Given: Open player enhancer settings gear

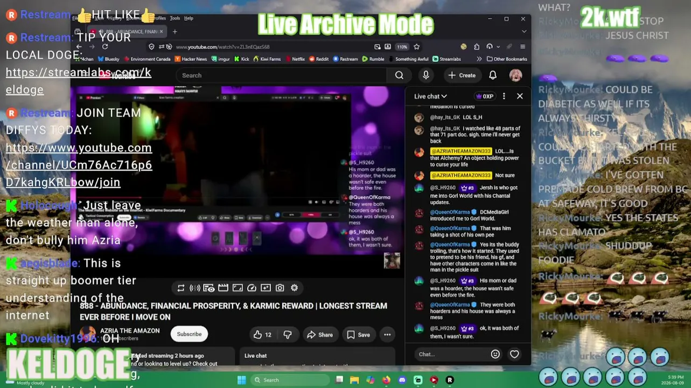Looking at the screenshot, I should [294, 288].
